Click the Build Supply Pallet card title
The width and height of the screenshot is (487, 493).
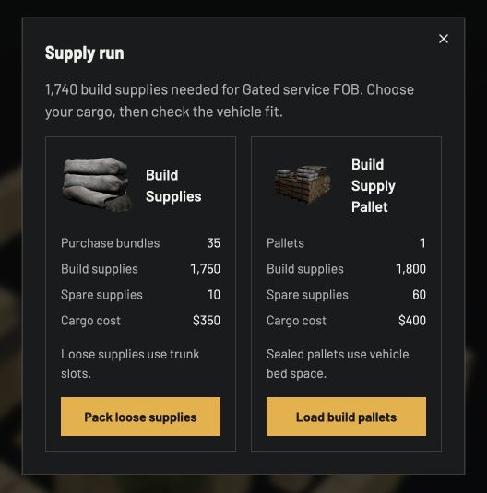[x=373, y=186]
